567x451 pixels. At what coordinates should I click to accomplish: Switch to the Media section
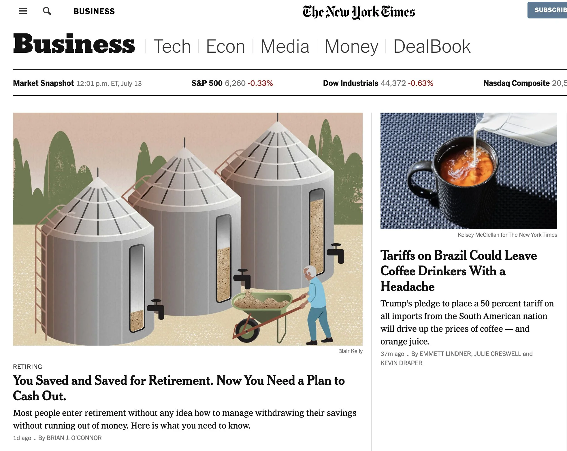point(285,46)
